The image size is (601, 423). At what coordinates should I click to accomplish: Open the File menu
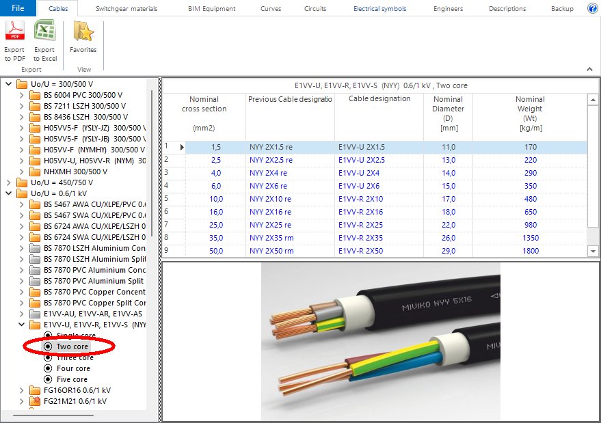click(x=17, y=8)
